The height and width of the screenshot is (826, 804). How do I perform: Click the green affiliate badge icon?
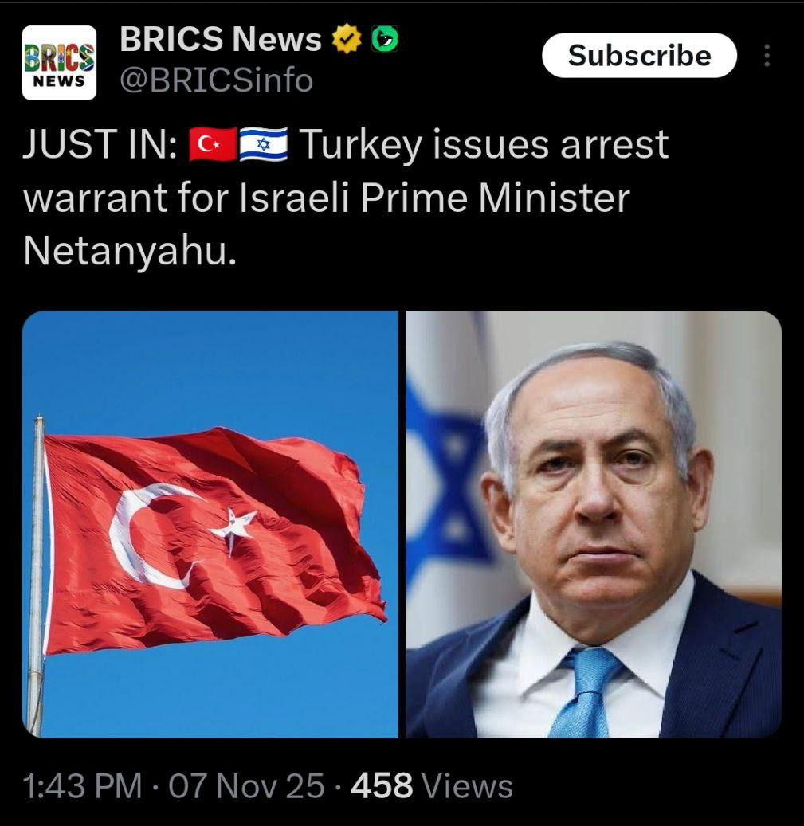385,40
